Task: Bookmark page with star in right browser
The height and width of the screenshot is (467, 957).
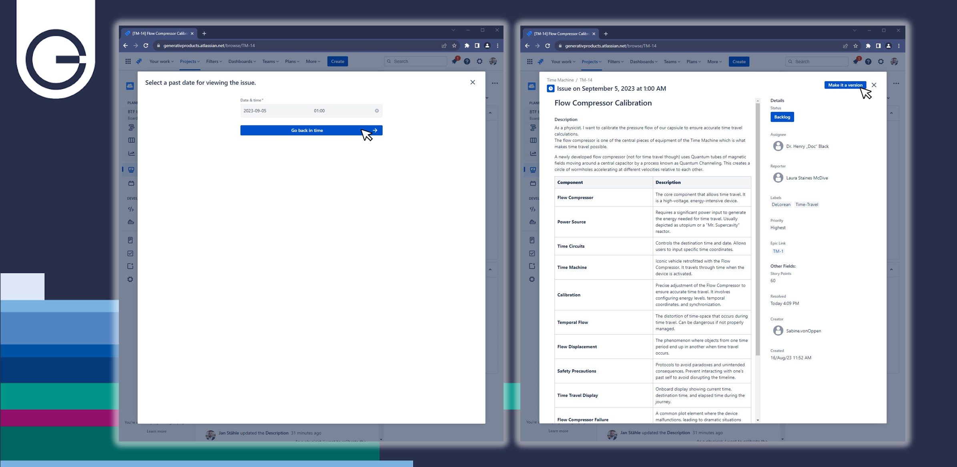Action: pyautogui.click(x=856, y=46)
